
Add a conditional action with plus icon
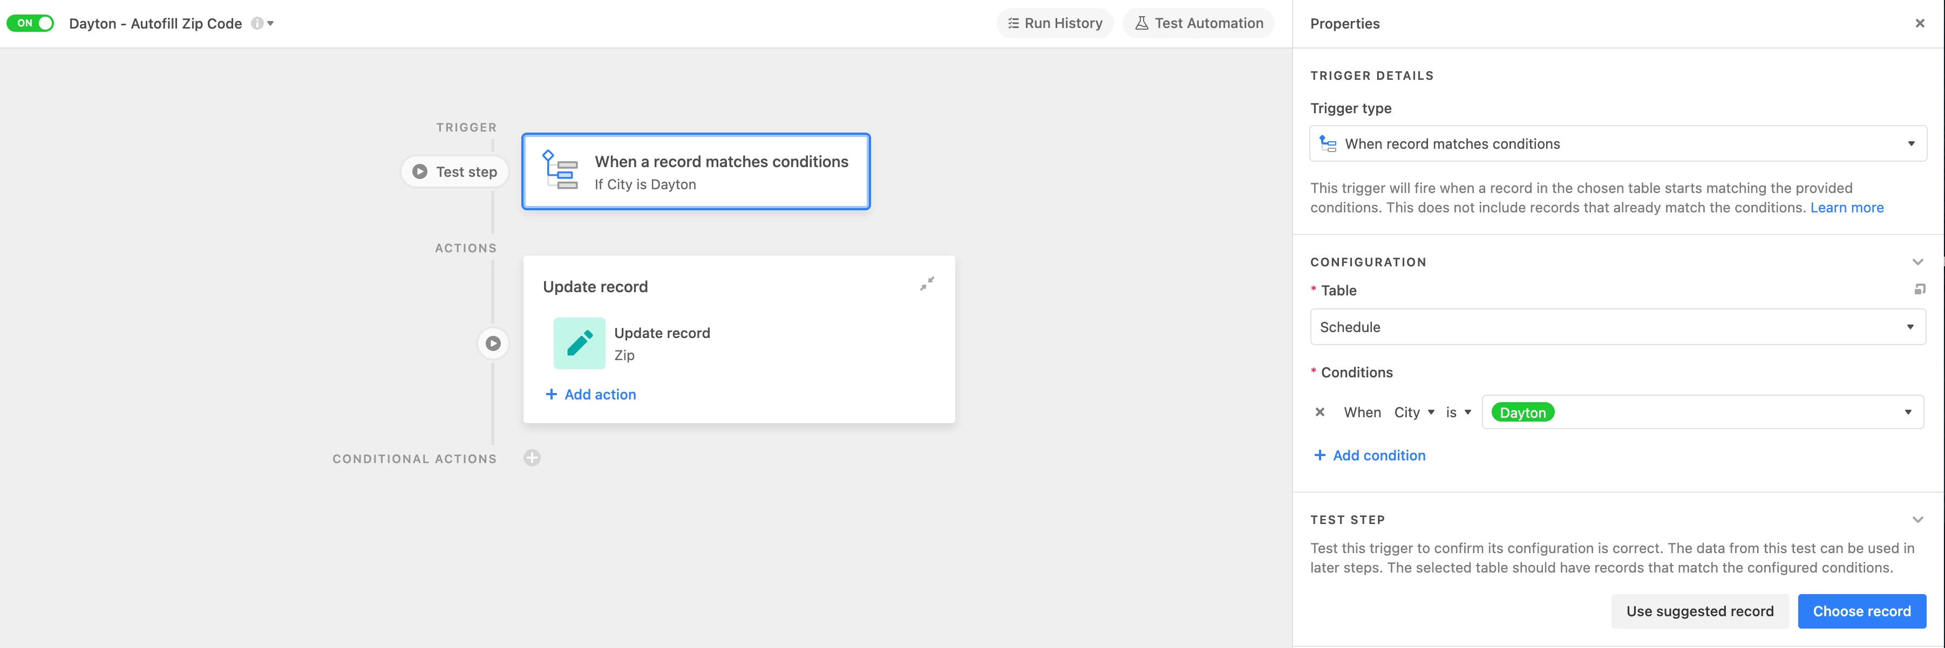[x=532, y=458]
